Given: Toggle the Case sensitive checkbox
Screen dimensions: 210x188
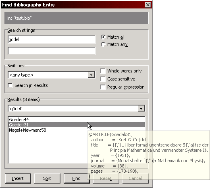Looking at the screenshot, I should tap(103, 79).
